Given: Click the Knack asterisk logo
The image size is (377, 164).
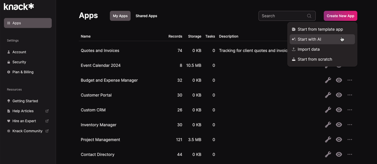Looking at the screenshot, I should 18,6.
